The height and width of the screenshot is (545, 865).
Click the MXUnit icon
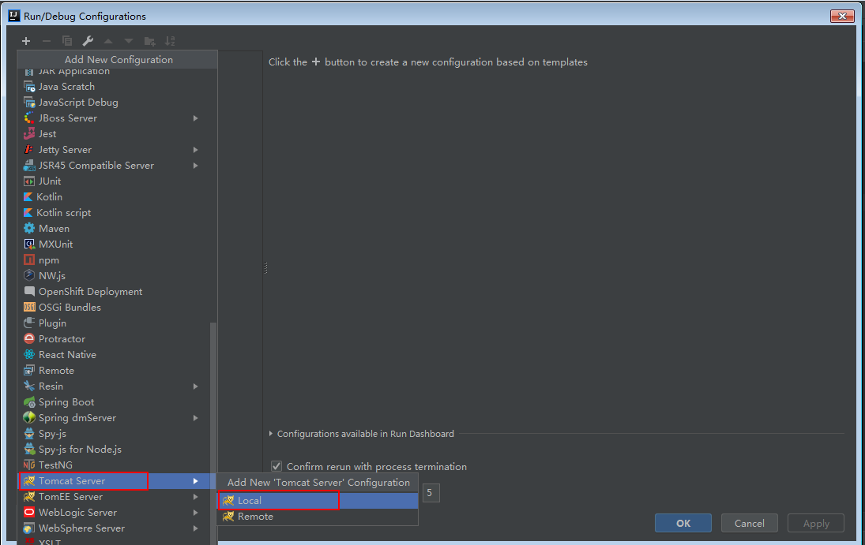[29, 245]
